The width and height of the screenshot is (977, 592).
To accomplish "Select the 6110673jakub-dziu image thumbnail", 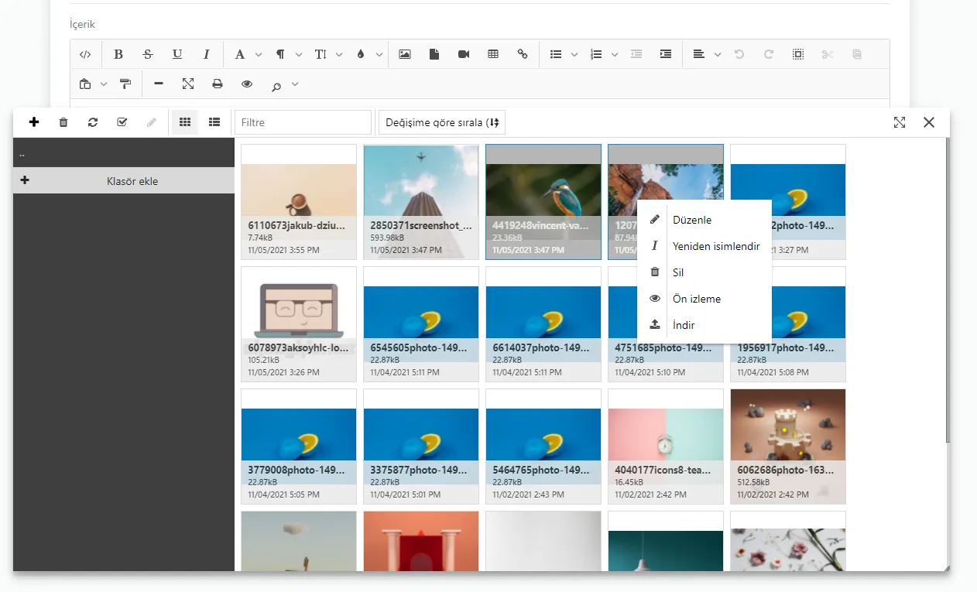I will (x=299, y=202).
